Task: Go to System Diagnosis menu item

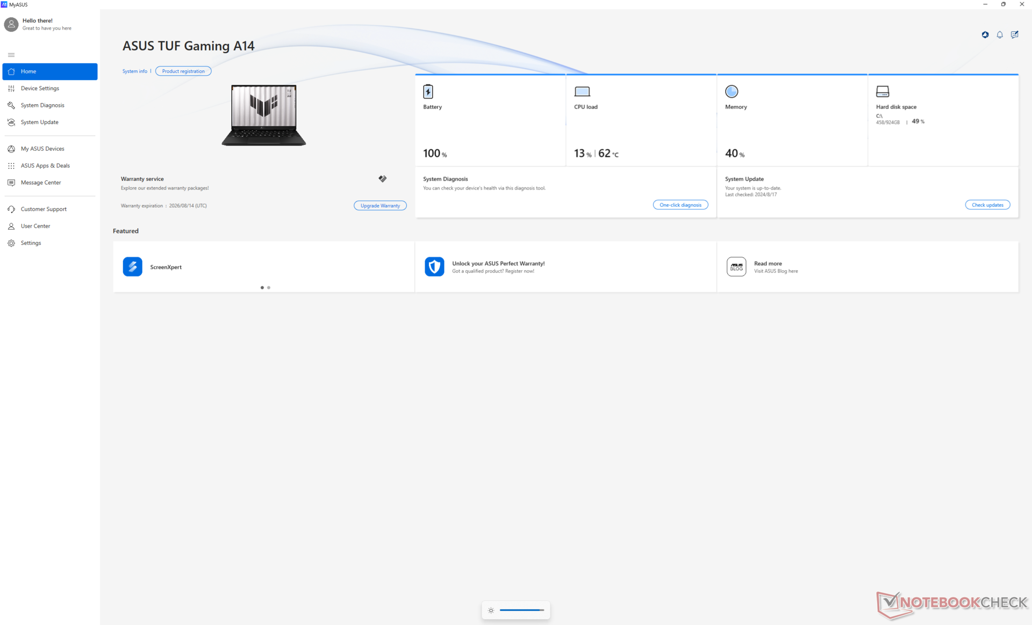Action: 42,105
